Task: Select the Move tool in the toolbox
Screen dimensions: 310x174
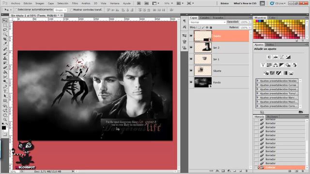Action: point(5,21)
